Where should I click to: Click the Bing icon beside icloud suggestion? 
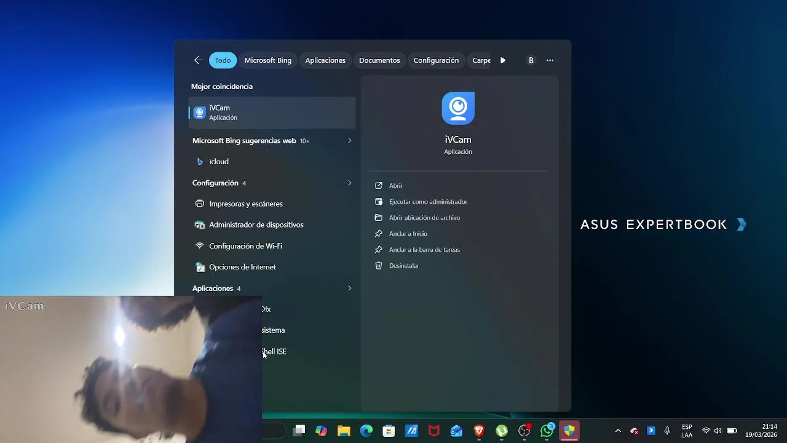200,162
